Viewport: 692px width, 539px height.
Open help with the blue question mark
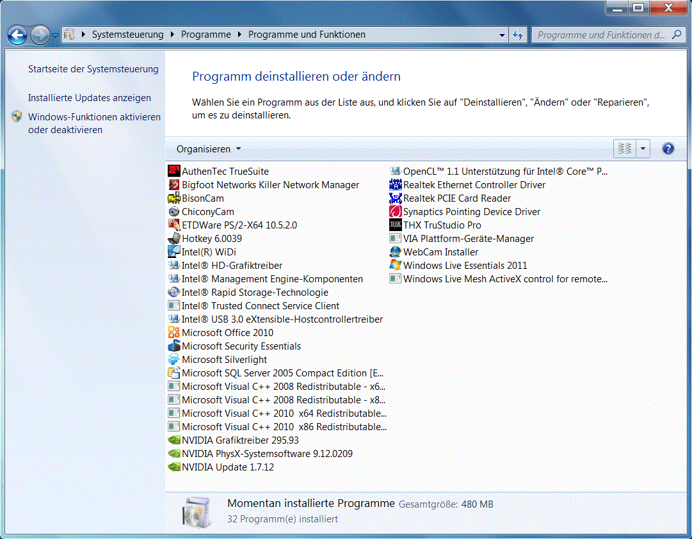point(668,149)
